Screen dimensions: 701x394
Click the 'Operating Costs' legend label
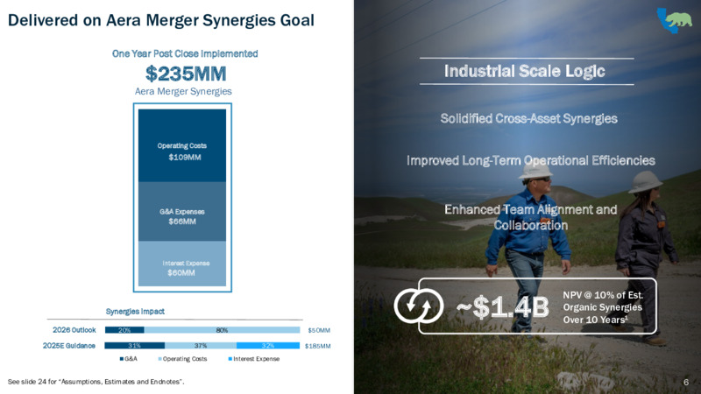coord(185,359)
